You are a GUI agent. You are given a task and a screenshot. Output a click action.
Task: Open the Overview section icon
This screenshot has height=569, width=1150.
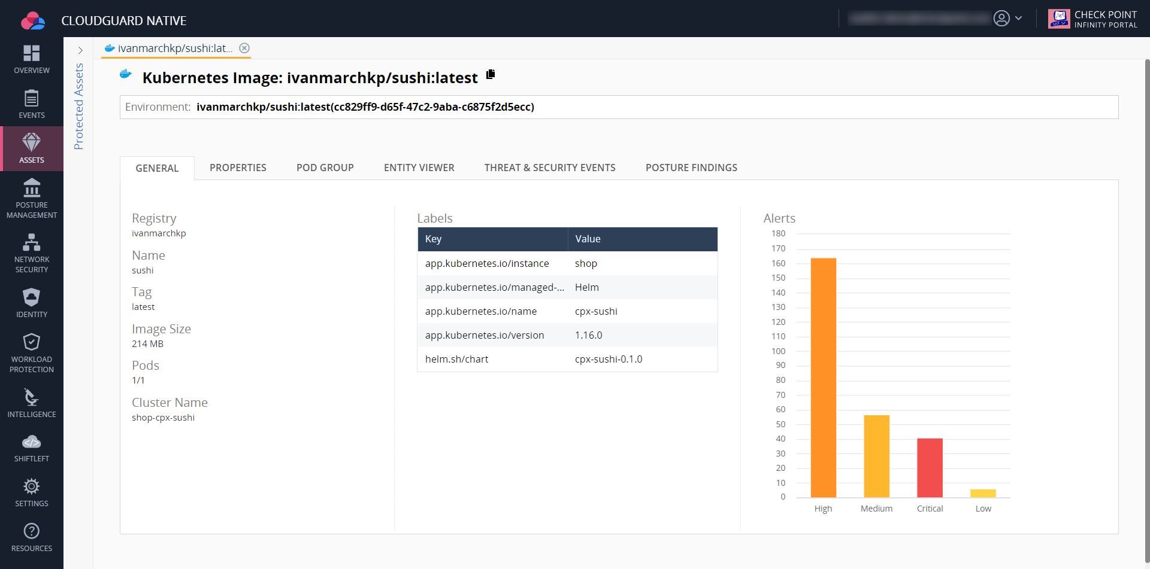point(32,53)
